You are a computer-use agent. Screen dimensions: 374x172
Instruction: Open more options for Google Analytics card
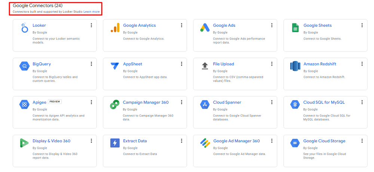(181, 25)
